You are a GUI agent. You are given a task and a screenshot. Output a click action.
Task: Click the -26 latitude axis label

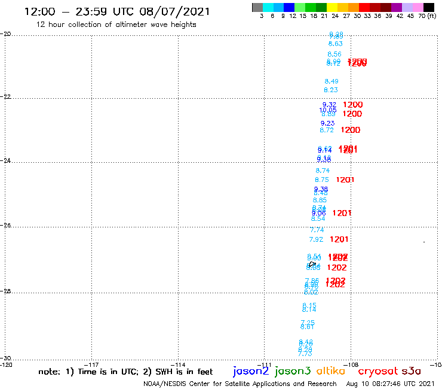pyautogui.click(x=5, y=225)
